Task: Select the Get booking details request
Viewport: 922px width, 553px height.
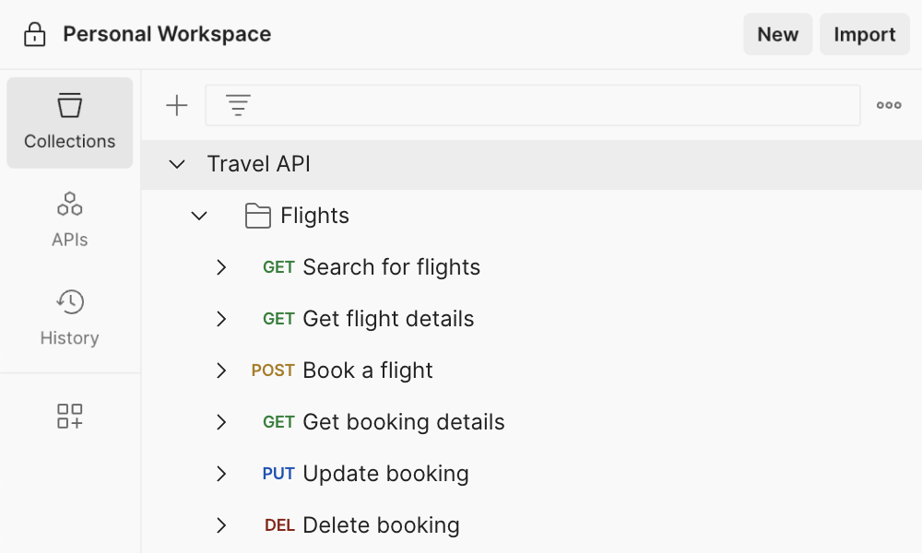Action: coord(403,422)
